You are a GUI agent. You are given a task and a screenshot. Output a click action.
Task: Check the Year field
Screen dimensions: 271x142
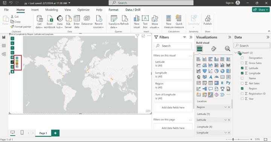(x=242, y=99)
